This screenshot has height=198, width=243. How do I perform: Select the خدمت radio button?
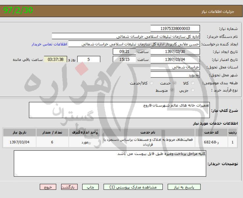(x=175, y=83)
